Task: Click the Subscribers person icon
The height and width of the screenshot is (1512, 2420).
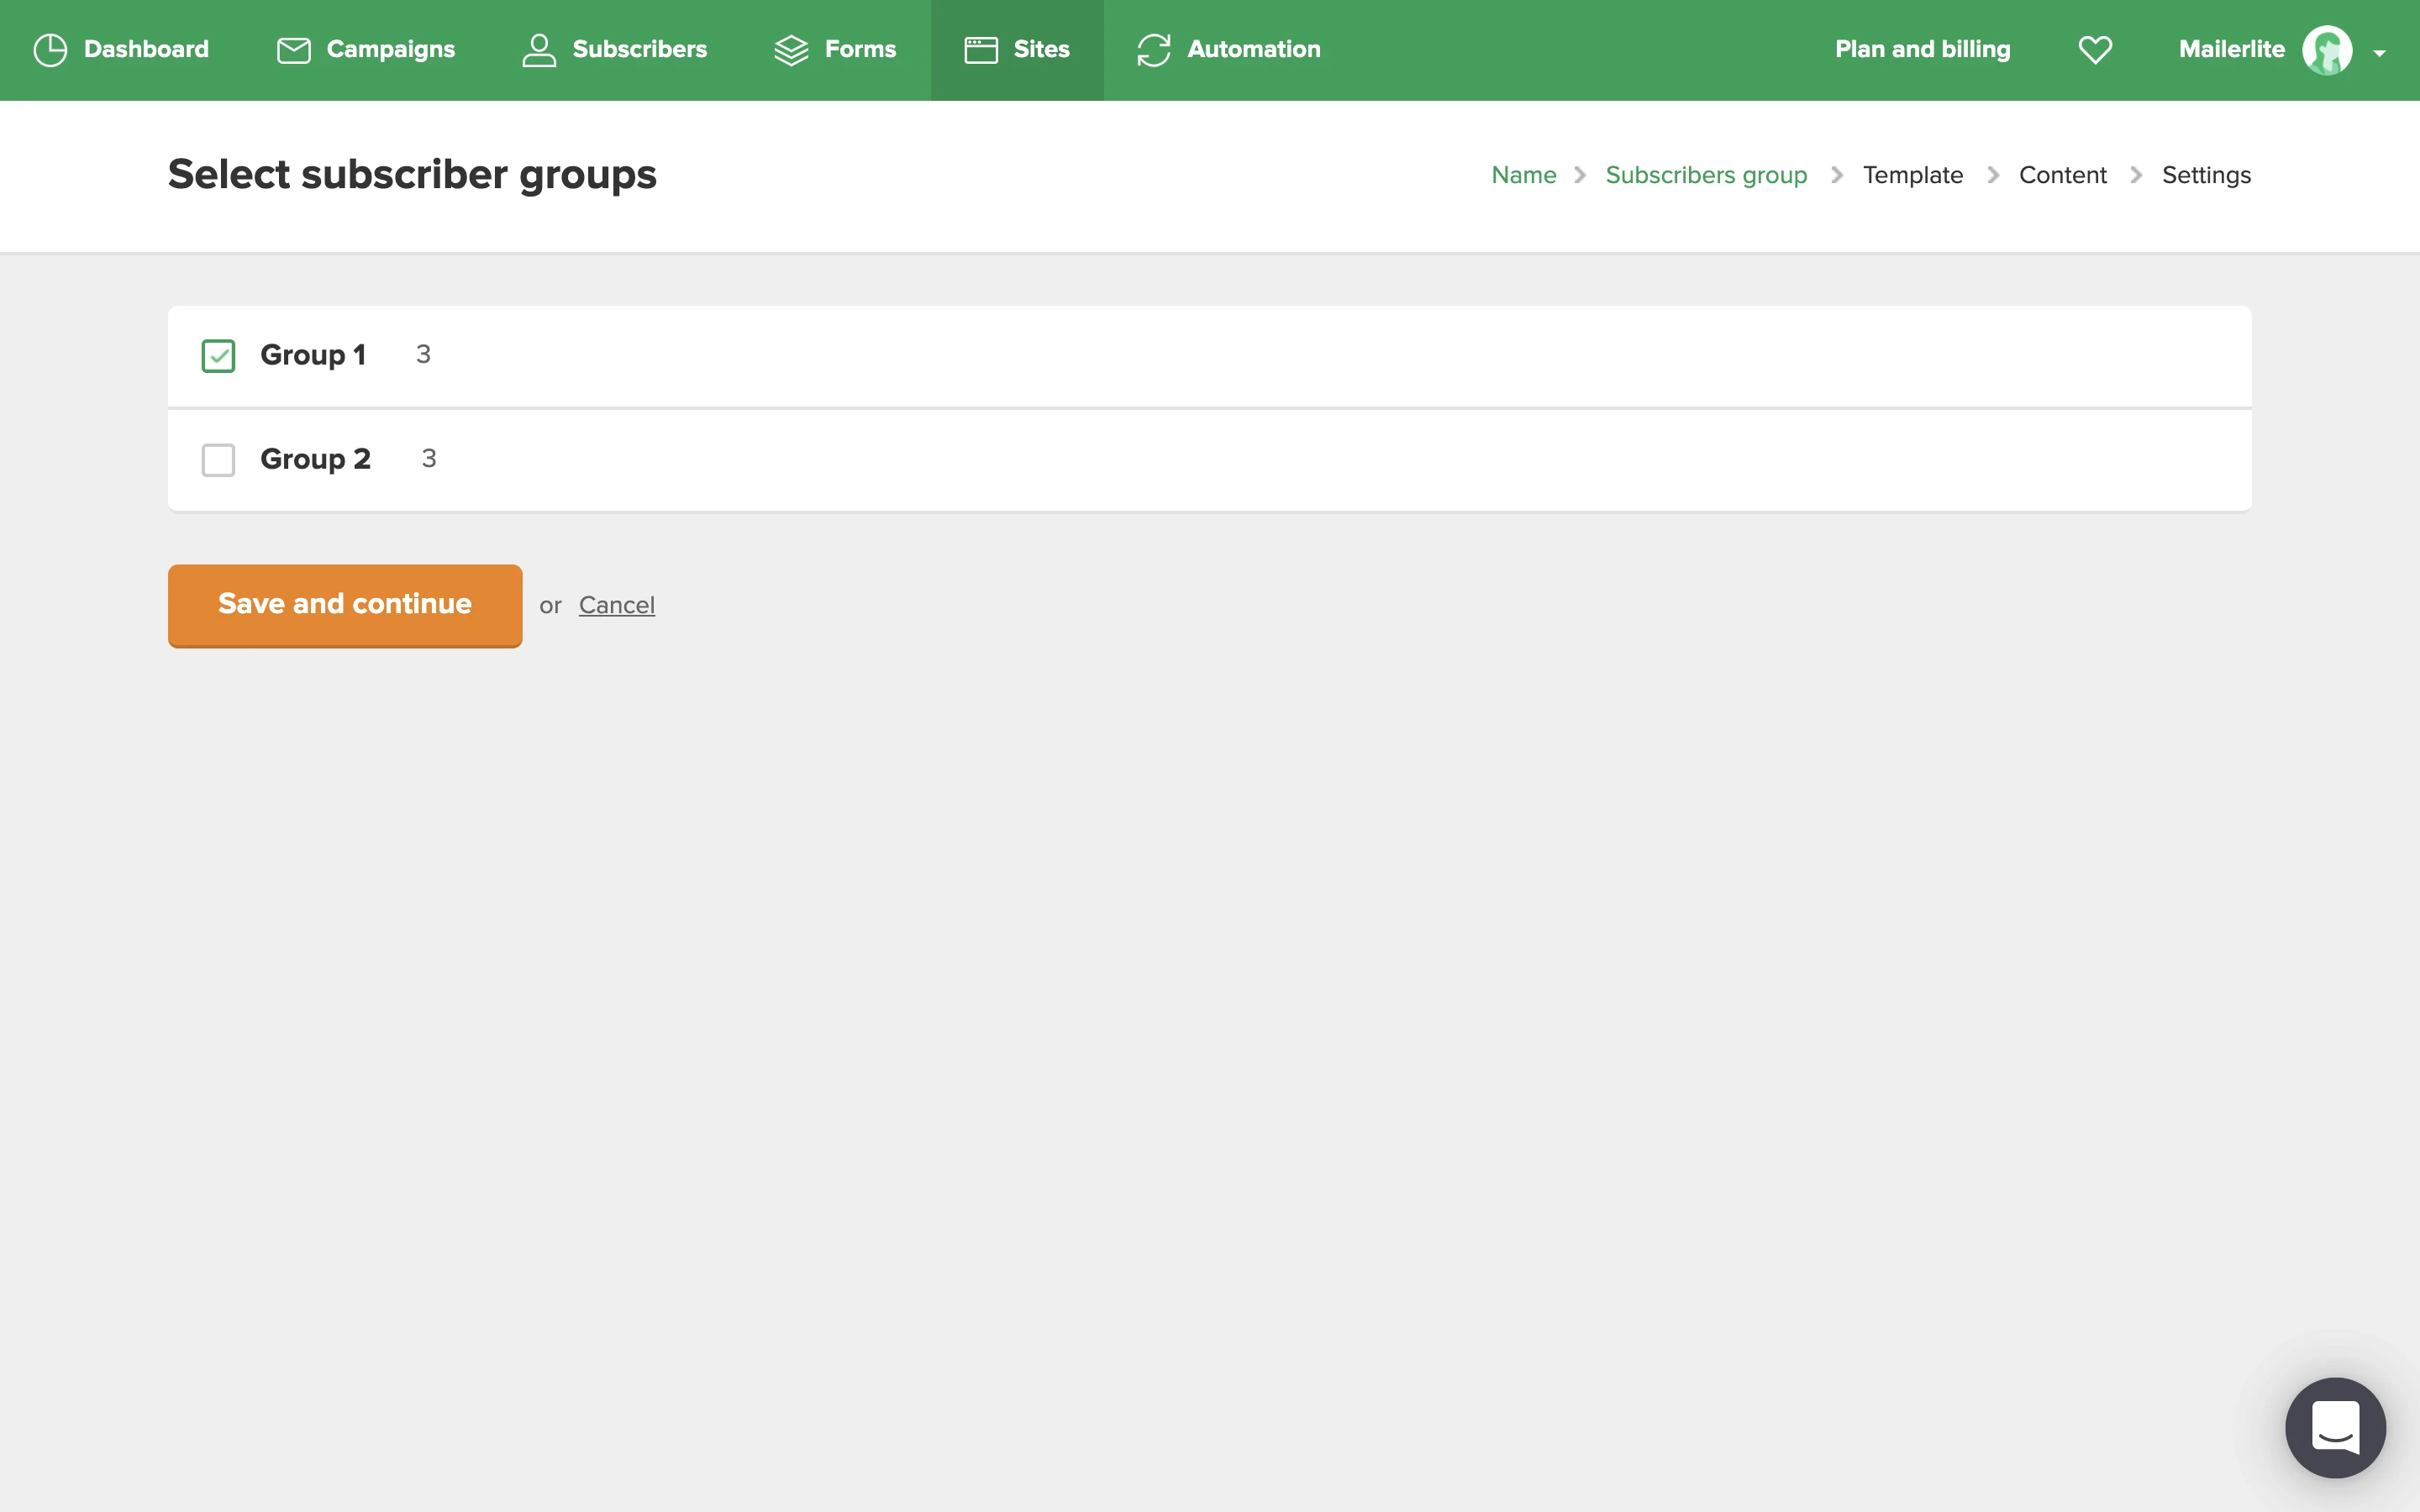Action: click(539, 50)
